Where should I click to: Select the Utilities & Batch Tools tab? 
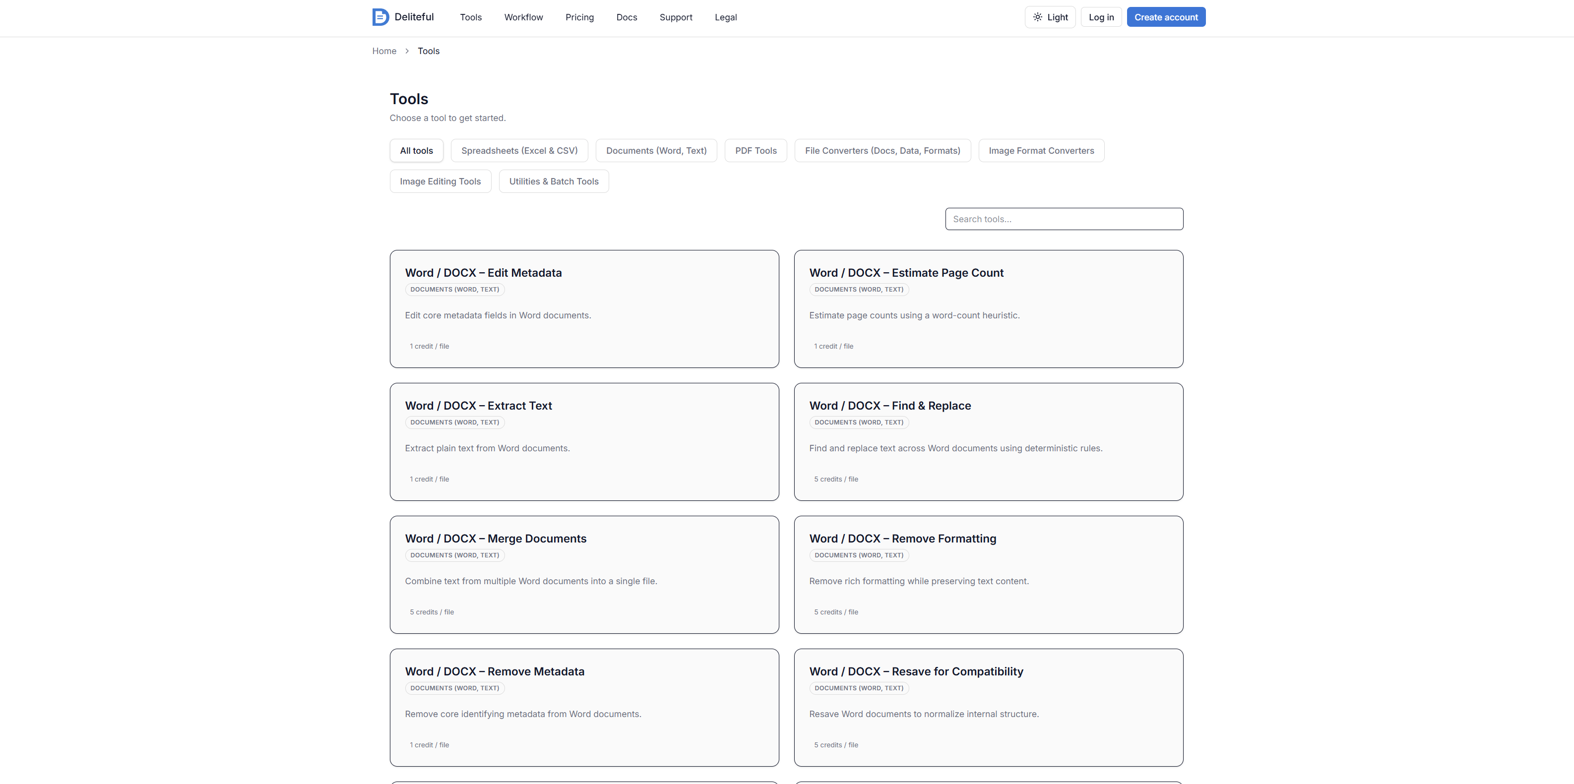[x=554, y=181]
